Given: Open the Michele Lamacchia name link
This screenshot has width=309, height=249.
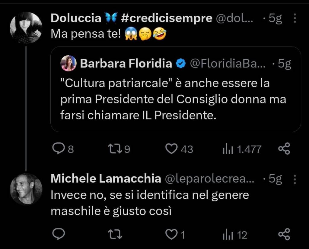Looking at the screenshot, I should tap(106, 179).
